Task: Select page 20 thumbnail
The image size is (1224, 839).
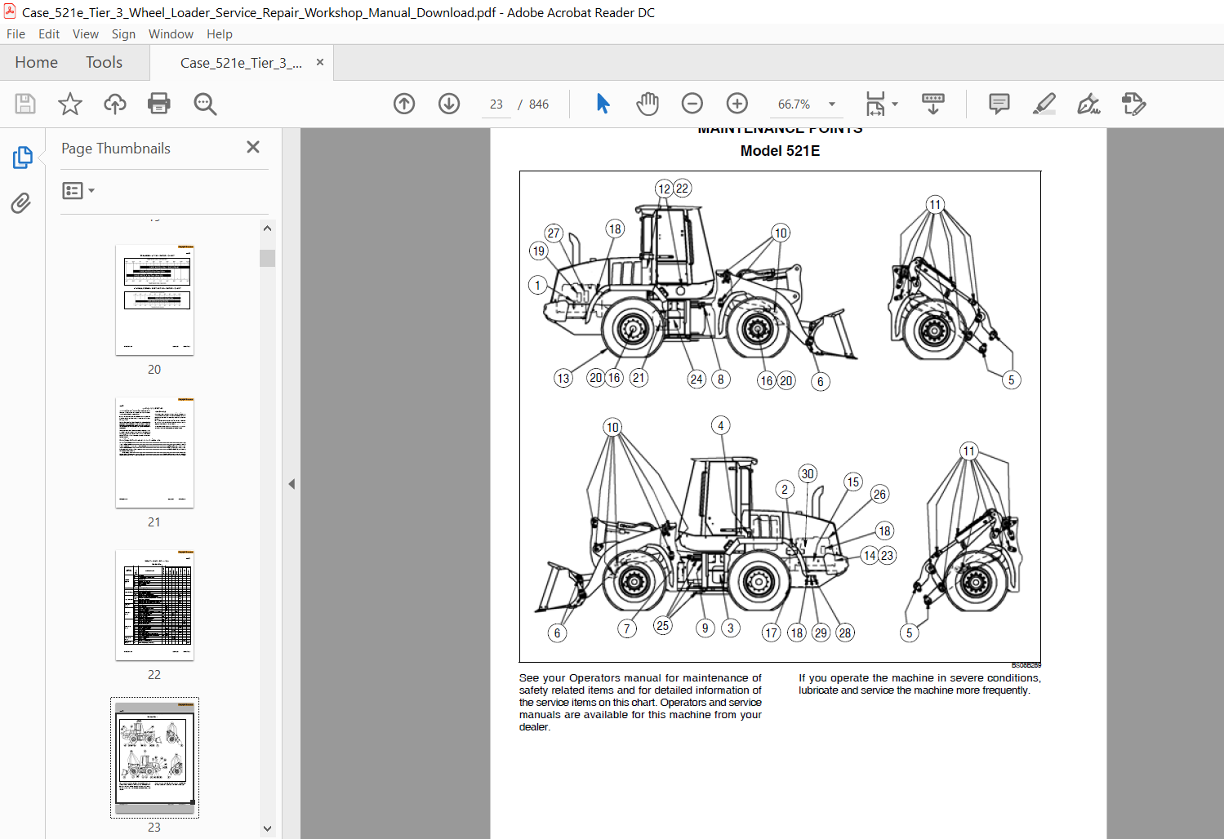Action: click(154, 300)
